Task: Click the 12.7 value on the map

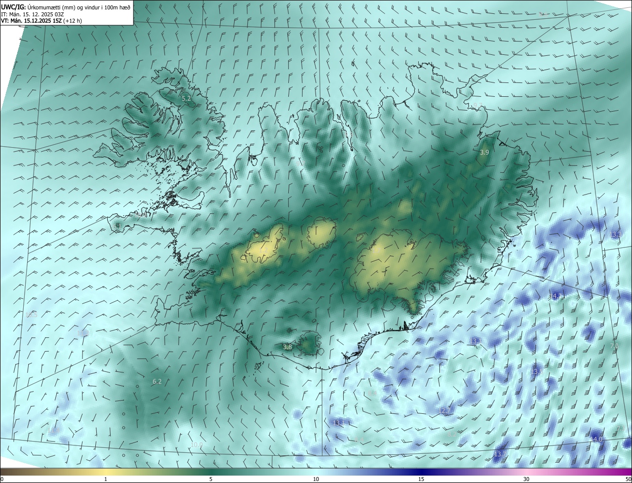Action: pos(445,410)
